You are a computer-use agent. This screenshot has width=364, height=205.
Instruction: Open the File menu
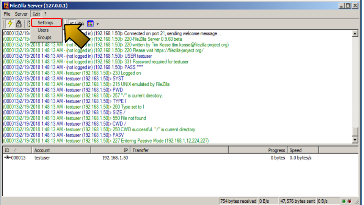pos(7,14)
